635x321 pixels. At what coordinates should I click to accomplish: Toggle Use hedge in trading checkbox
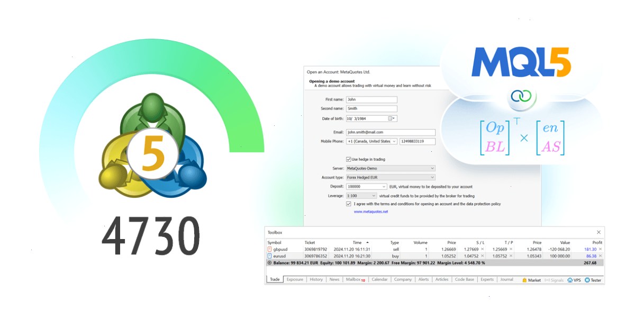point(348,159)
